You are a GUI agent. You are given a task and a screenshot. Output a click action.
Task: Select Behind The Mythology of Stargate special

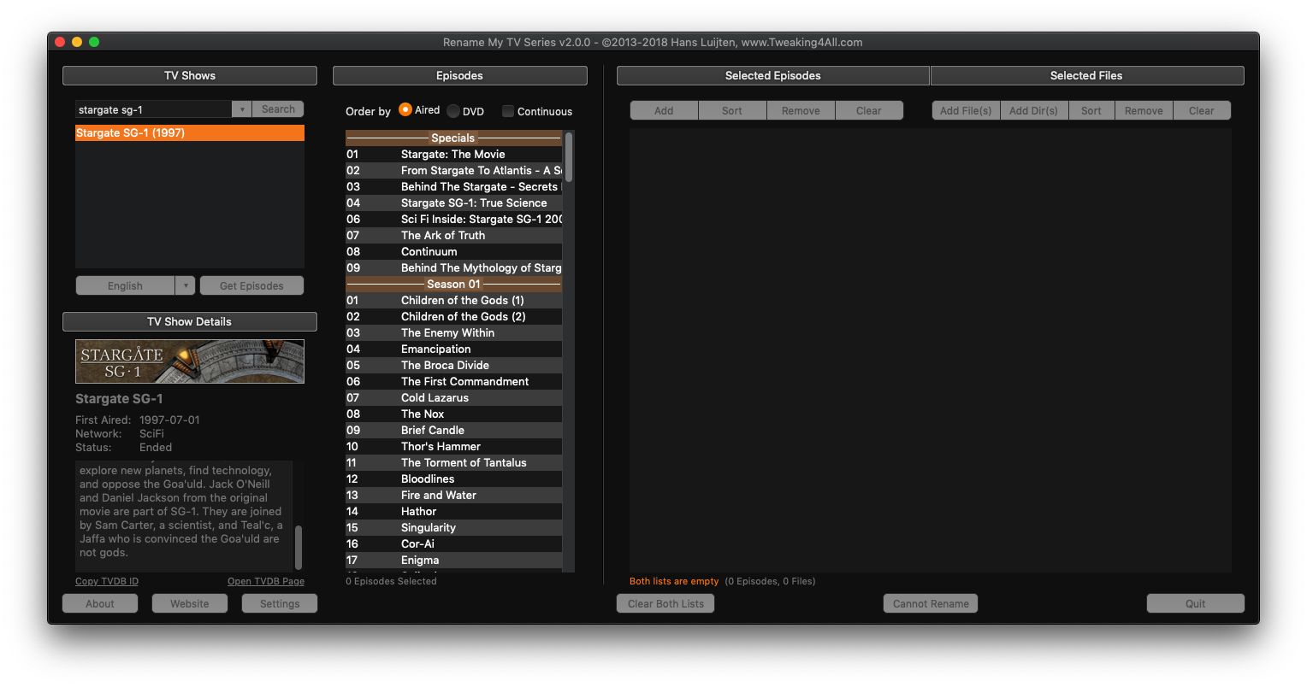453,267
